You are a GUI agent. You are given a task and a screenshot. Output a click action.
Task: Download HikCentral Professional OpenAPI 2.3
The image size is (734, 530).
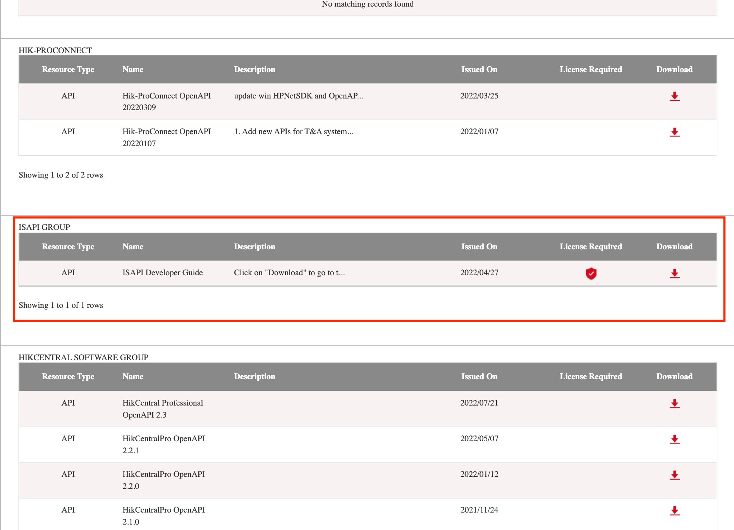(x=674, y=404)
